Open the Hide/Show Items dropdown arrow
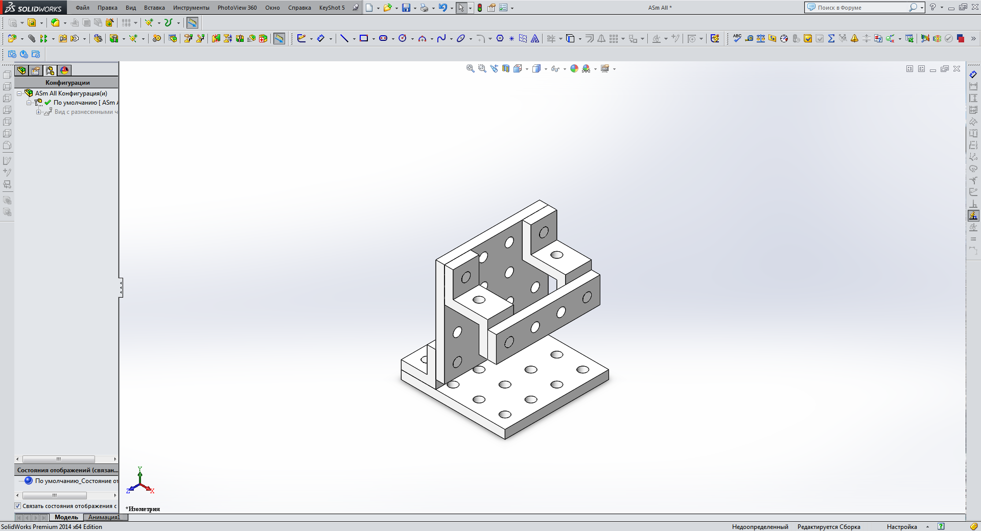Image resolution: width=981 pixels, height=531 pixels. coord(565,69)
